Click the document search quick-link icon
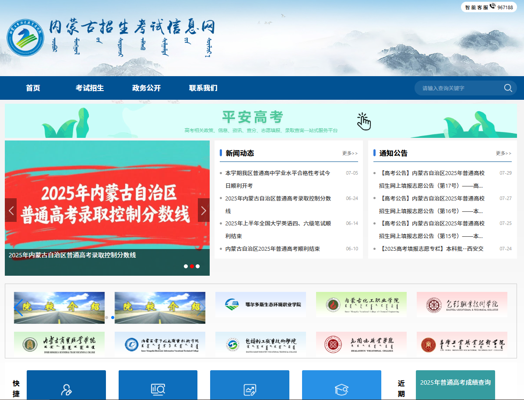524x400 pixels. coord(158,389)
